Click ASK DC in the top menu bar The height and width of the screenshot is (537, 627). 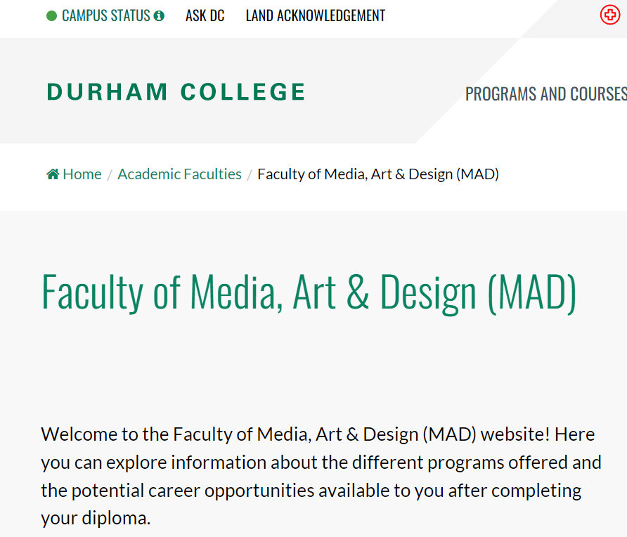(205, 15)
